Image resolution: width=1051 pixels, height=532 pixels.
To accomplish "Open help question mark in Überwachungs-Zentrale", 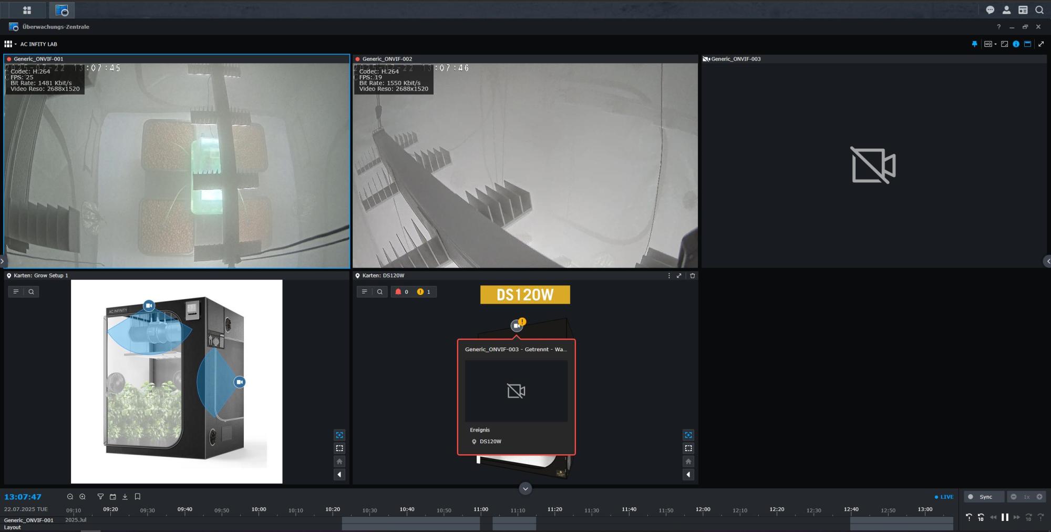I will tap(998, 27).
